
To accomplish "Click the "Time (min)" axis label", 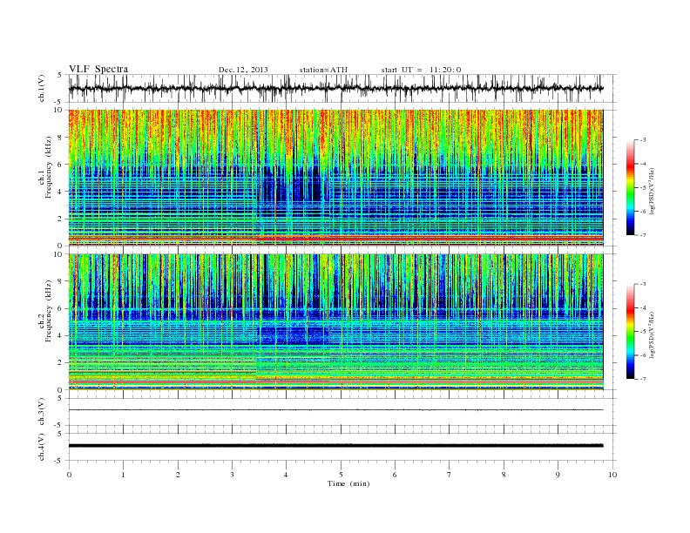I will pyautogui.click(x=348, y=483).
